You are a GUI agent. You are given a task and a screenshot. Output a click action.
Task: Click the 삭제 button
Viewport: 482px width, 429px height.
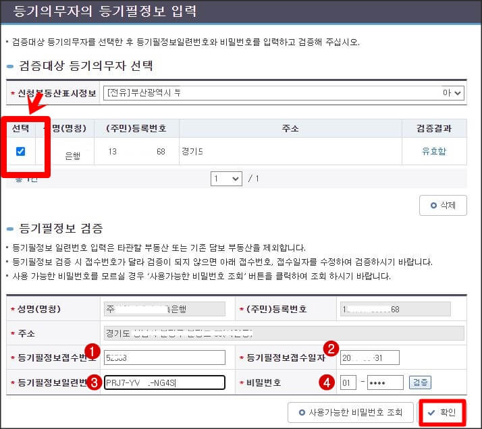click(443, 205)
